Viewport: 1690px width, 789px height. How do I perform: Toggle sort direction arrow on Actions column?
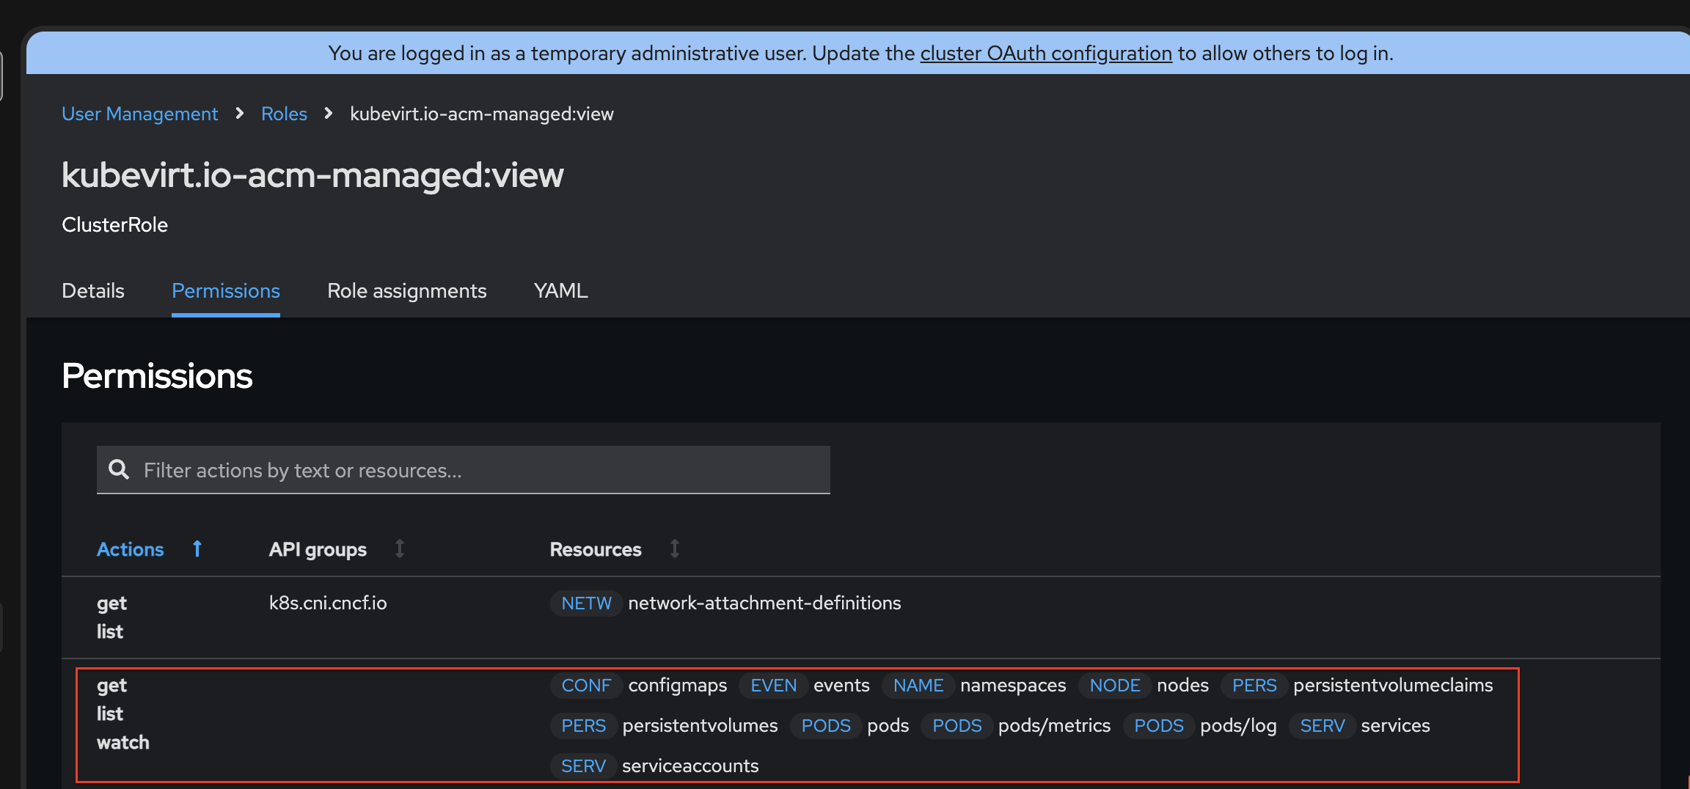(197, 548)
